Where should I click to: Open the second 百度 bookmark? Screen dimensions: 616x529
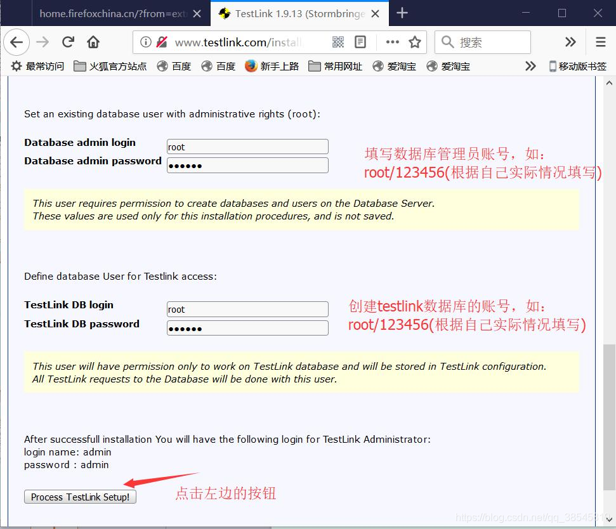(218, 67)
